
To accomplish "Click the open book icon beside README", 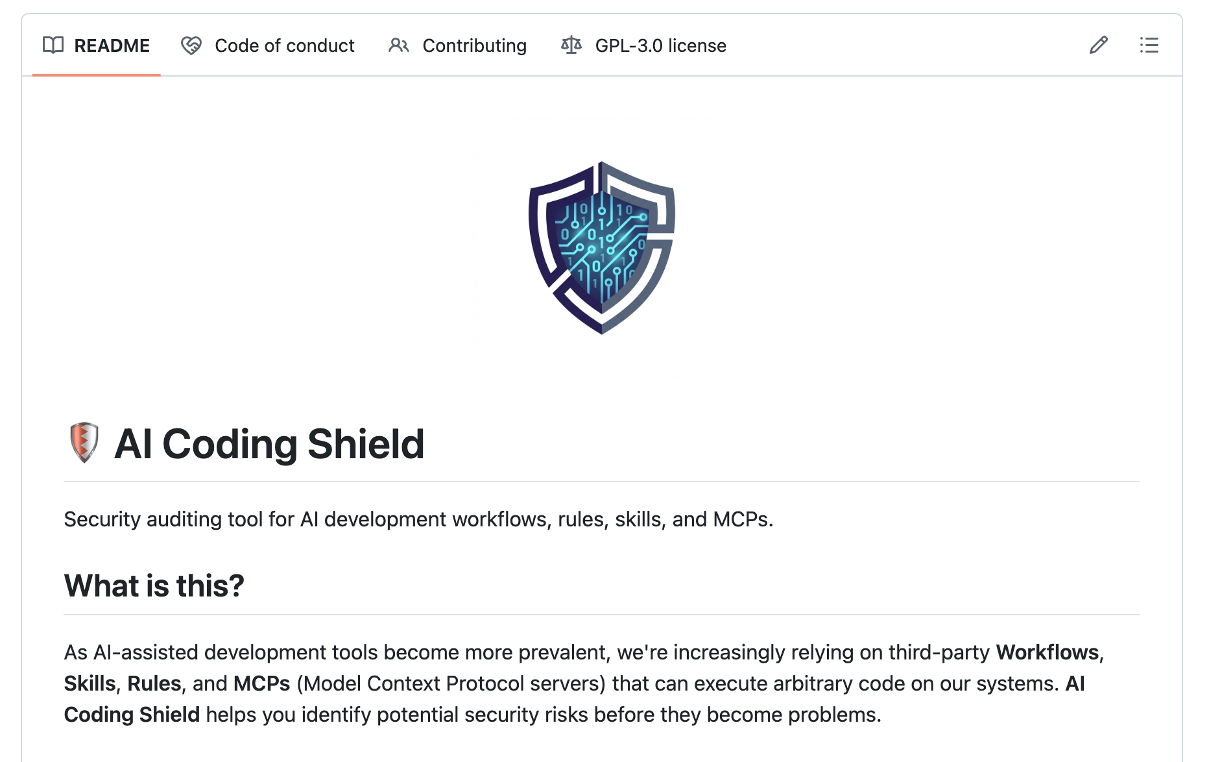I will click(53, 45).
